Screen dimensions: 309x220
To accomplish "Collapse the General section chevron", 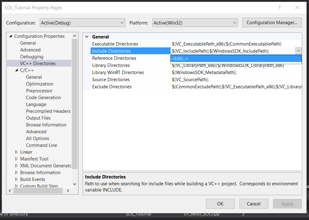I will [87, 37].
